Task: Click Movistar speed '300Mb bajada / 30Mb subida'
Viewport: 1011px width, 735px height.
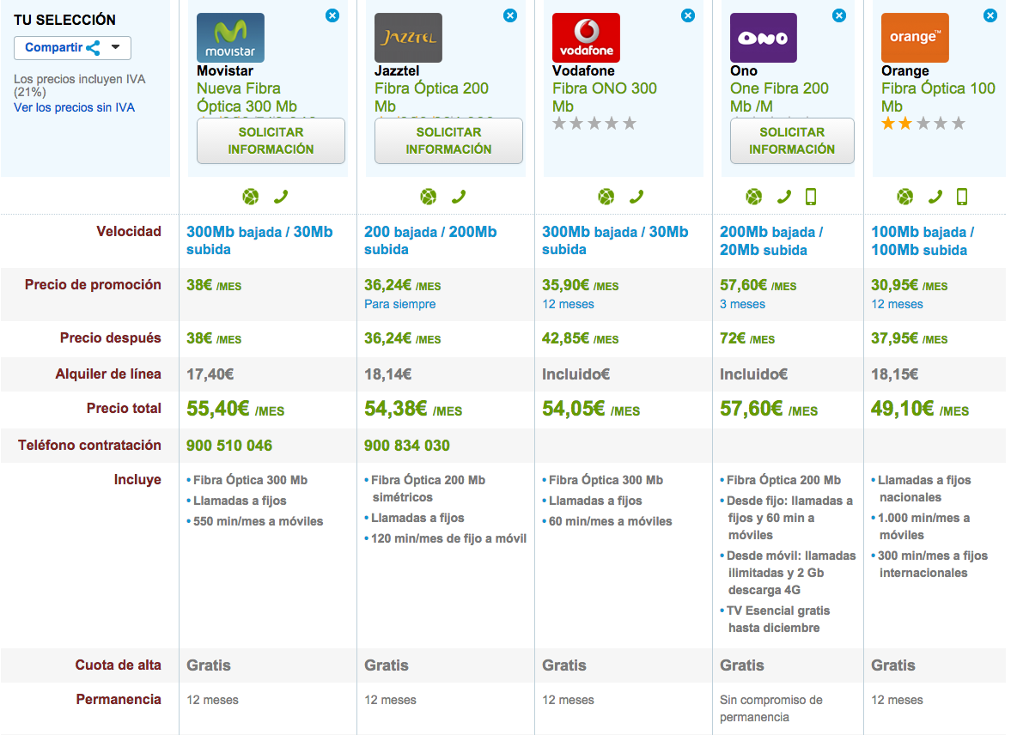Action: (x=259, y=240)
